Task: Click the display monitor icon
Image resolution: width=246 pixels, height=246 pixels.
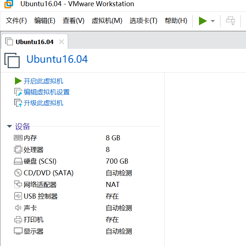Action: pyautogui.click(x=18, y=231)
